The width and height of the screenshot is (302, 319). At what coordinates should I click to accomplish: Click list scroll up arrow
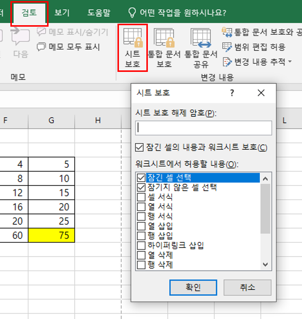point(265,179)
